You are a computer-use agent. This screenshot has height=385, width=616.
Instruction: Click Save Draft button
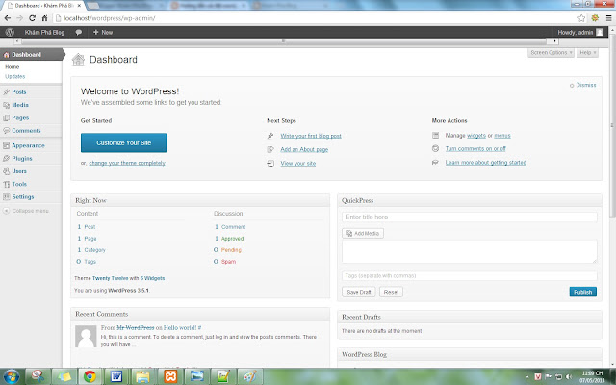(359, 292)
